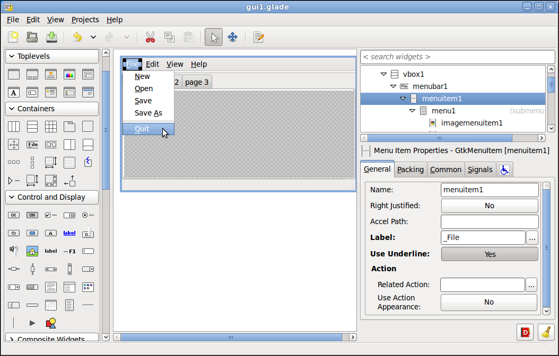Toggle Right Justified 'No' button
Viewport: 559px width, 356px height.
[x=490, y=206]
